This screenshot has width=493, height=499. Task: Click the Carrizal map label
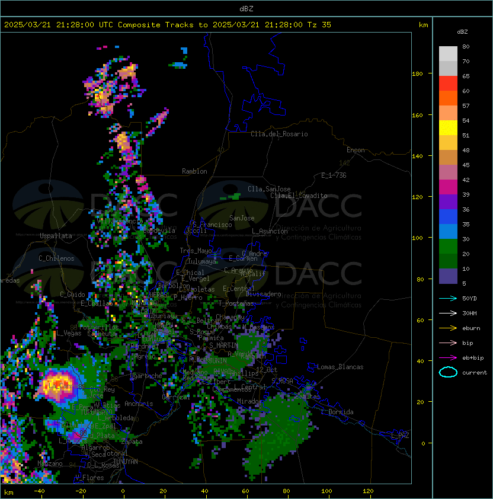176,397
